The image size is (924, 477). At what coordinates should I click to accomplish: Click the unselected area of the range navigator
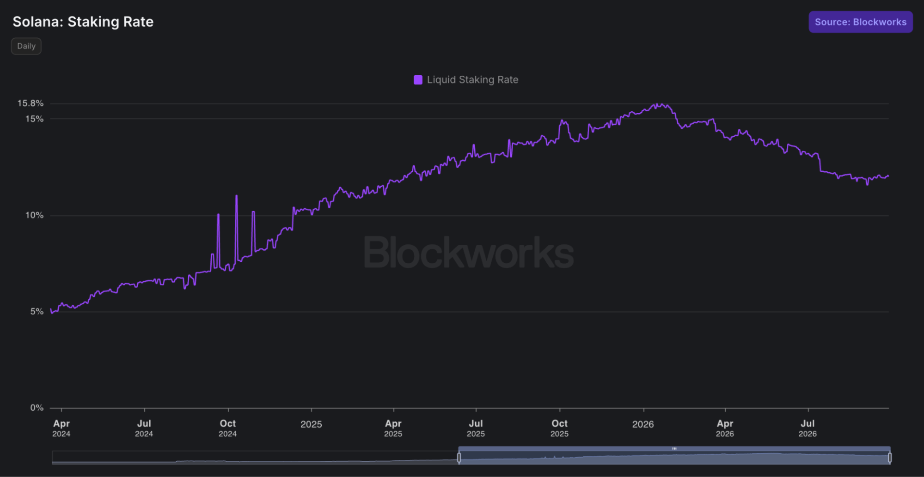(255, 458)
